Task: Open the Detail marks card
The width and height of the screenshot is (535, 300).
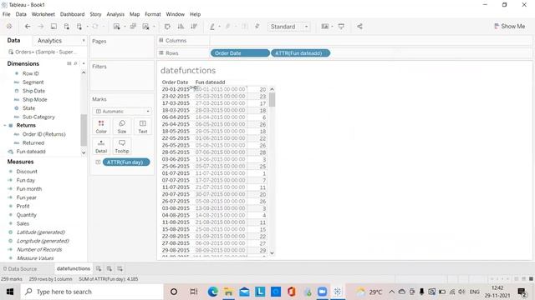Action: click(x=101, y=147)
